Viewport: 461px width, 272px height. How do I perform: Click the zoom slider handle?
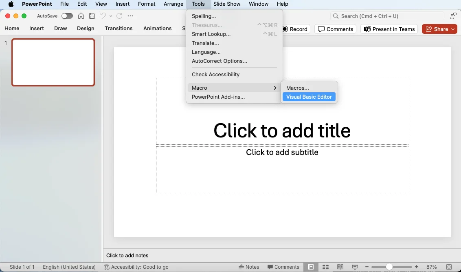pos(389,267)
